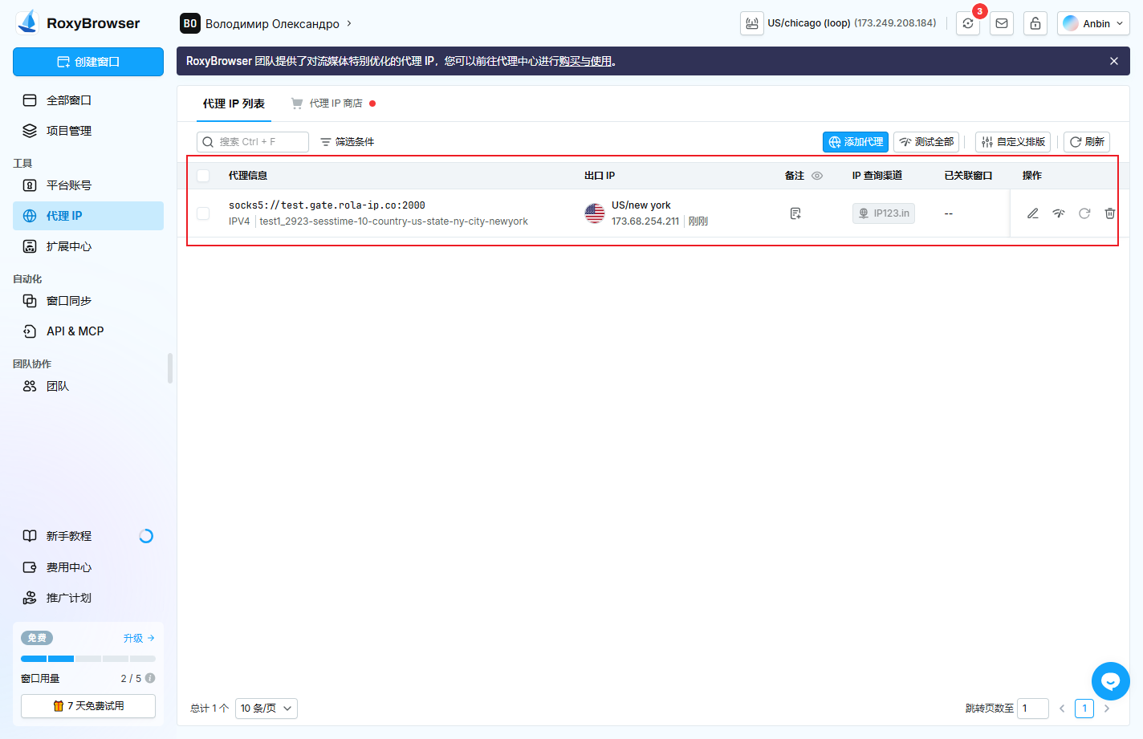Click the refresh icon in proxy row actions
1143x739 pixels.
(x=1084, y=213)
